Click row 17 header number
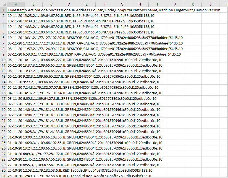Screen dimensions: 228x178 [x=3, y=98]
